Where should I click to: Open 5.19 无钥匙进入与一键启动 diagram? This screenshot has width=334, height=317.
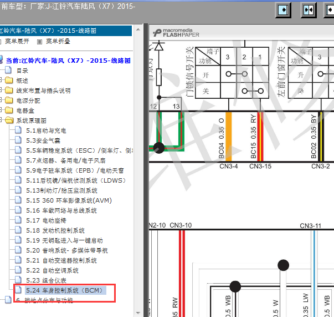[65, 240]
